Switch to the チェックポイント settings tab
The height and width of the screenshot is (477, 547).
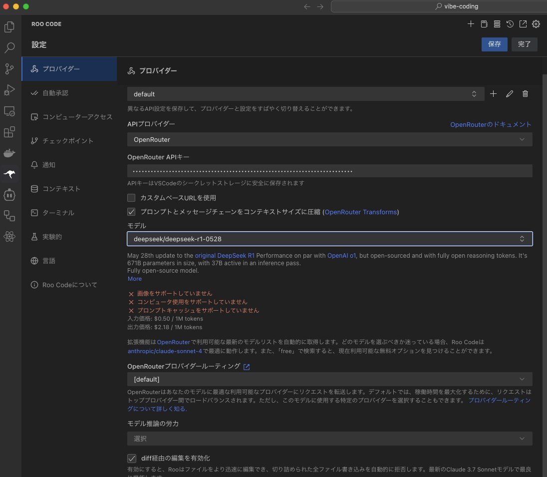click(69, 141)
